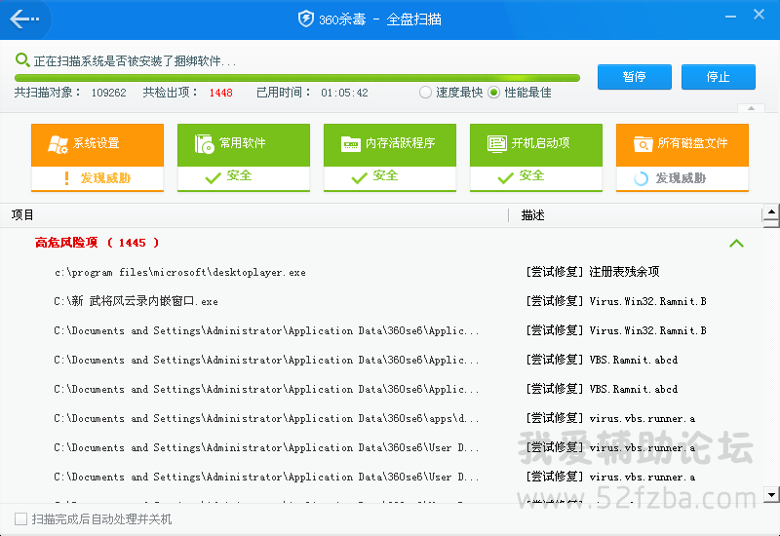Pause the scan with 暂停 button

[x=635, y=77]
